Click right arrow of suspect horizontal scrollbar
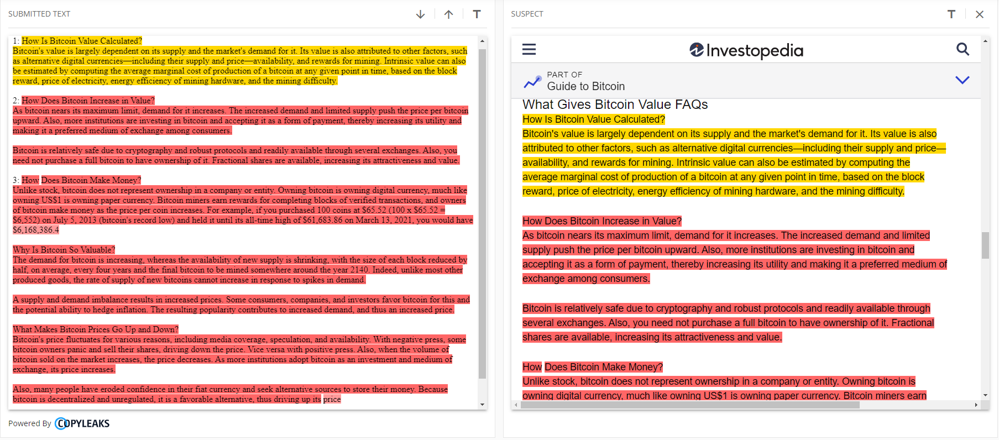The width and height of the screenshot is (999, 440). pyautogui.click(x=976, y=405)
